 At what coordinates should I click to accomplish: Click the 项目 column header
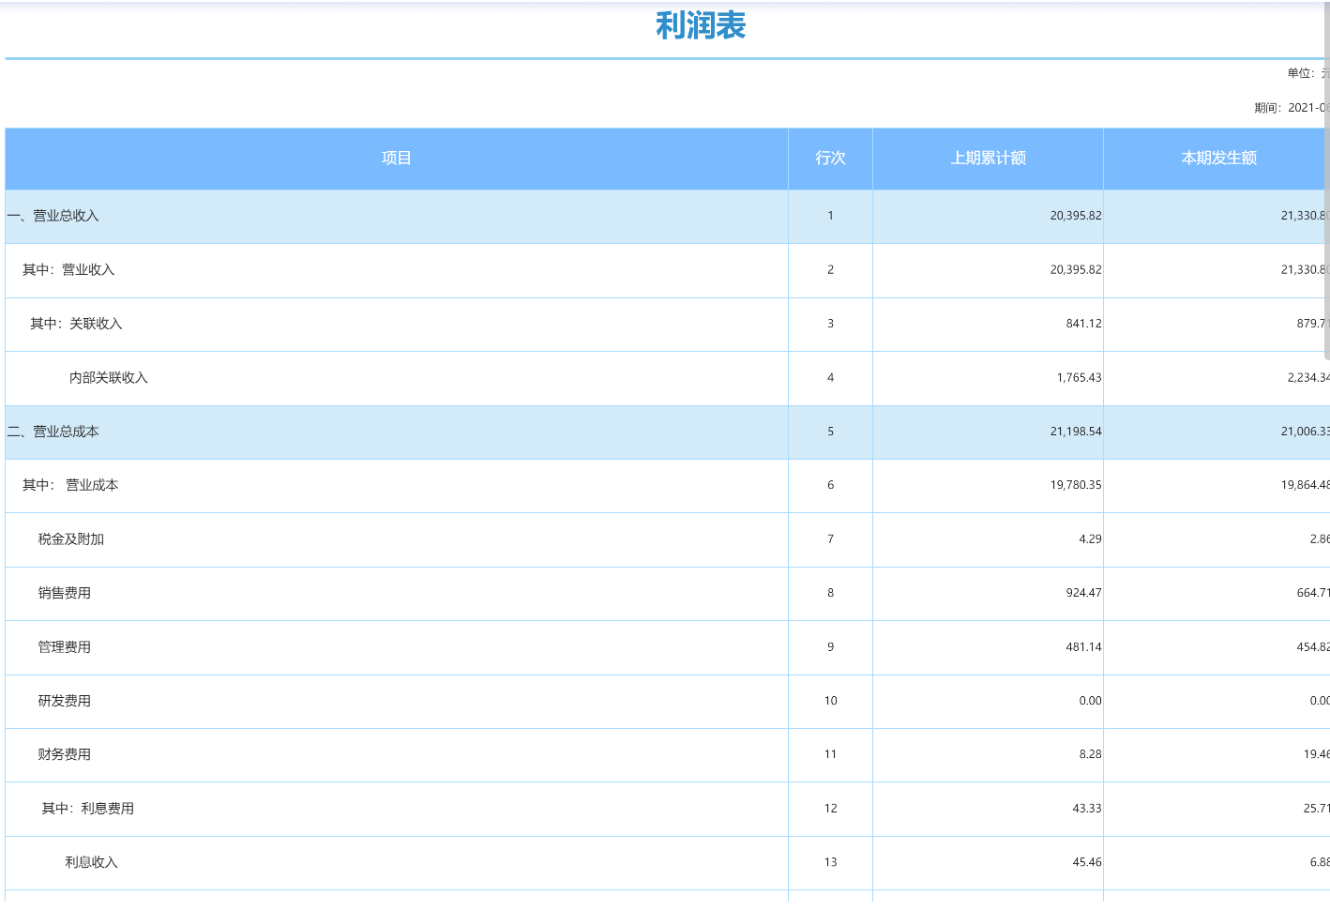point(397,159)
